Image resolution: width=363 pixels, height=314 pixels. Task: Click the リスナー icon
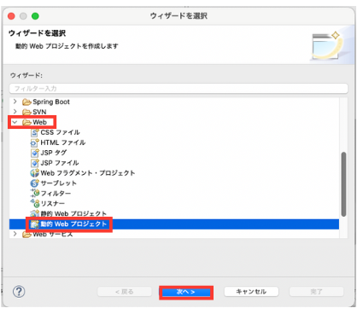(x=34, y=203)
